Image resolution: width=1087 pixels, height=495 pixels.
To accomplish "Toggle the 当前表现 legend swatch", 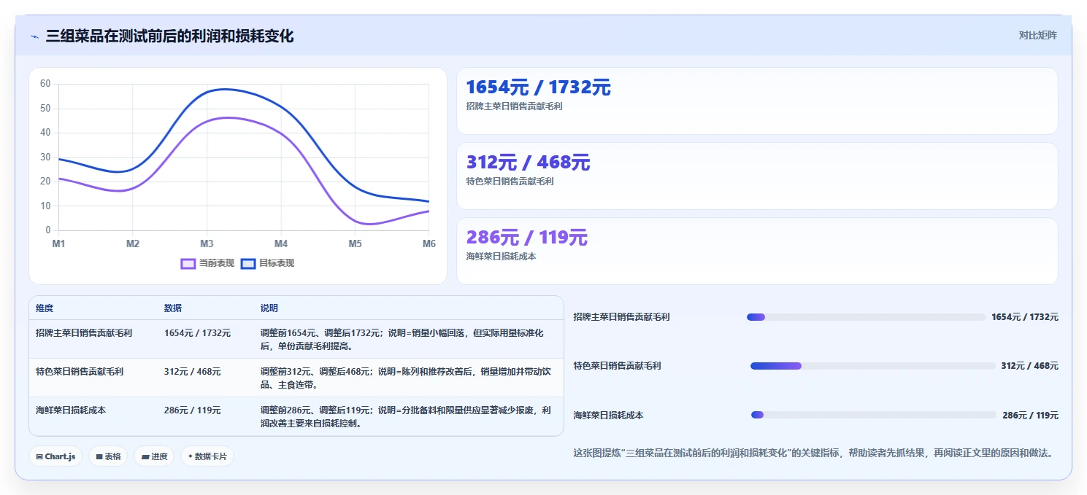I will click(188, 263).
